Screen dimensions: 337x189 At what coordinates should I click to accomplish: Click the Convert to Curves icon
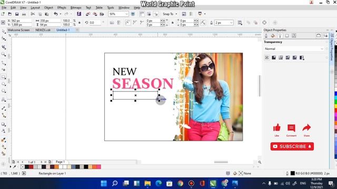pos(264,23)
